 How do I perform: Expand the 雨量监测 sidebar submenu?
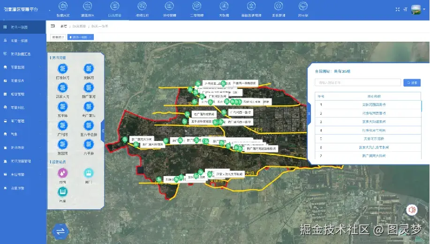coord(23,67)
